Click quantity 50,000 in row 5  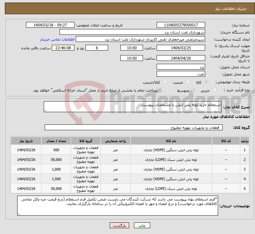click(x=56, y=189)
